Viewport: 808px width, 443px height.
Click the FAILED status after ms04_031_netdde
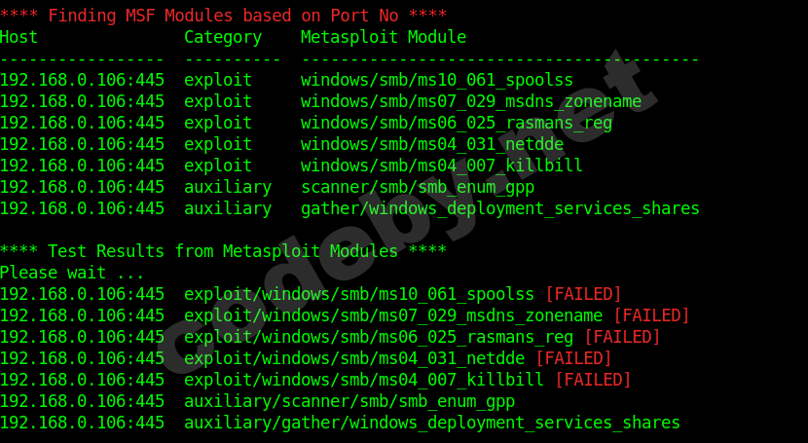pos(572,358)
